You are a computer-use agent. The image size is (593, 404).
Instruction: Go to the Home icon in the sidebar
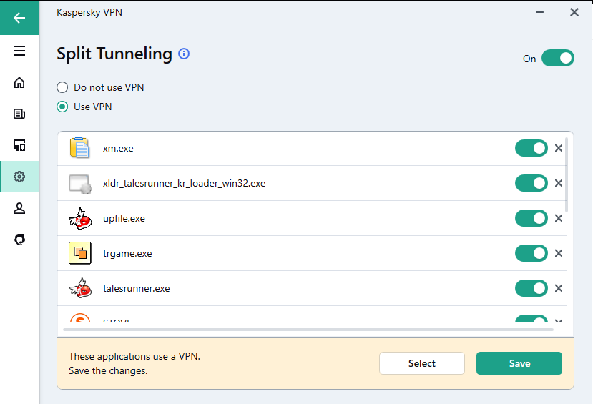19,82
